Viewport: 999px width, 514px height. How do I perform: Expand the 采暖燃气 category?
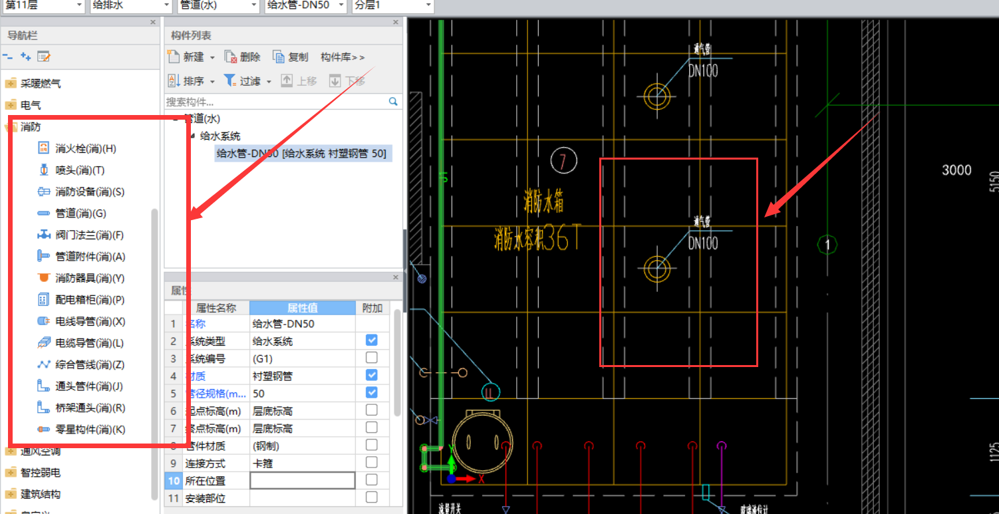tap(11, 84)
